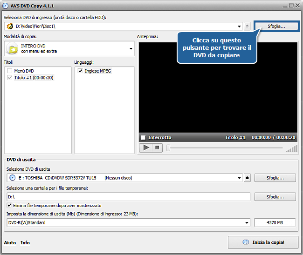Viewport: 303px width, 255px height.
Task: Click Sfoglia next to output DVD drive
Action: [x=275, y=178]
